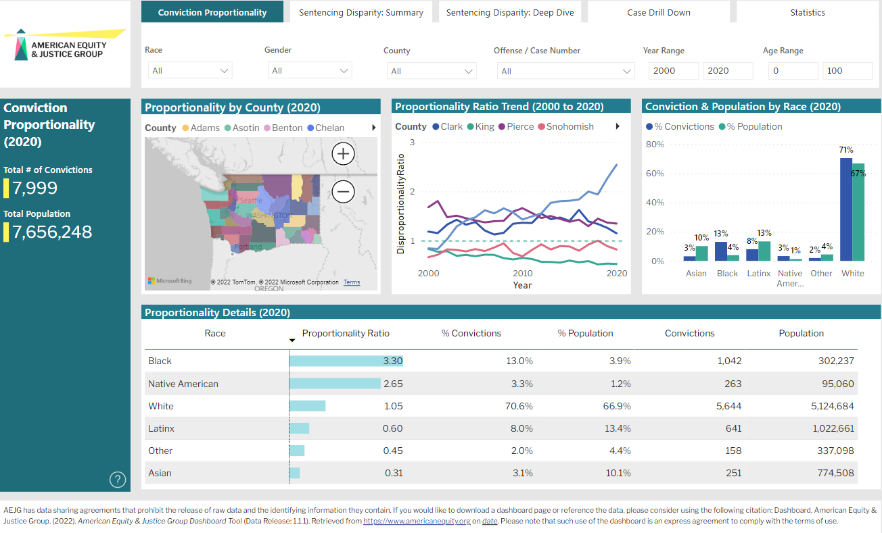This screenshot has height=533, width=882.
Task: Click Year Range end field 2020
Action: 728,71
